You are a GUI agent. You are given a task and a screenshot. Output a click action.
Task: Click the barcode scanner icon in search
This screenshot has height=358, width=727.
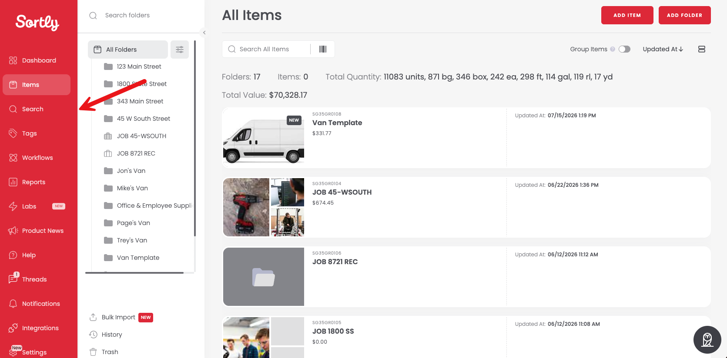(x=323, y=49)
